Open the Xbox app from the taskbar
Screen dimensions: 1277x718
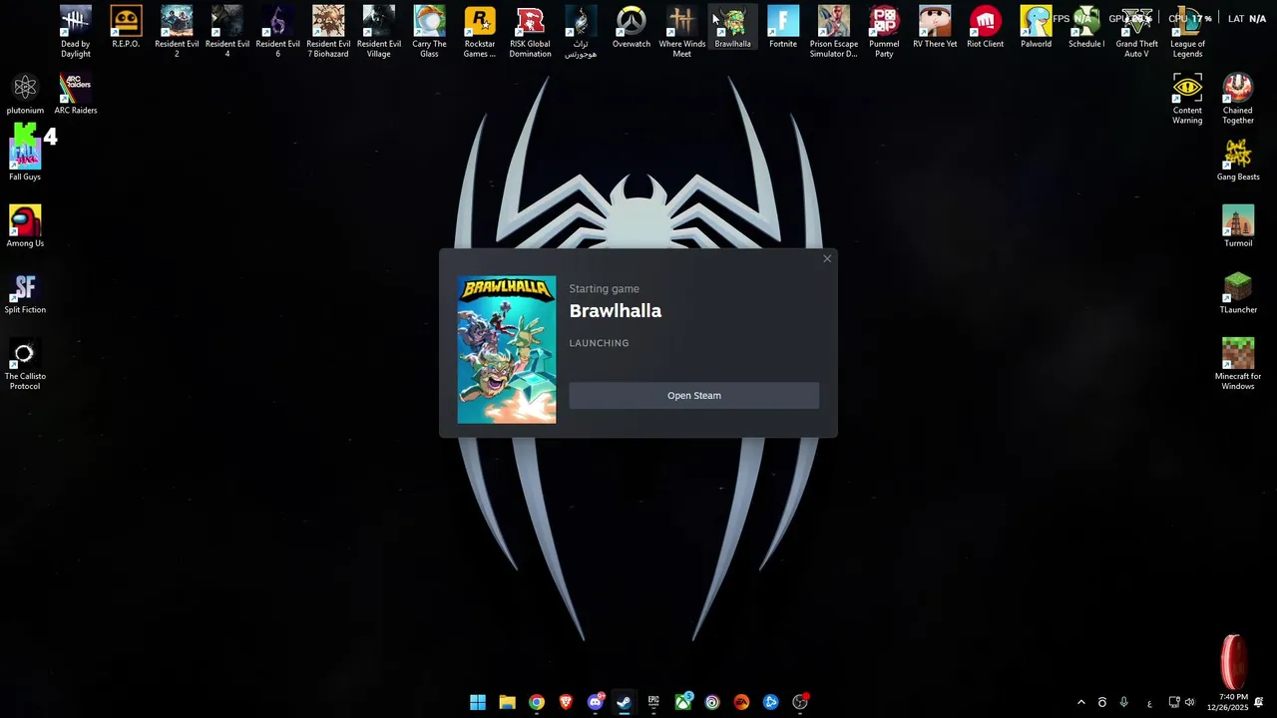click(x=683, y=702)
